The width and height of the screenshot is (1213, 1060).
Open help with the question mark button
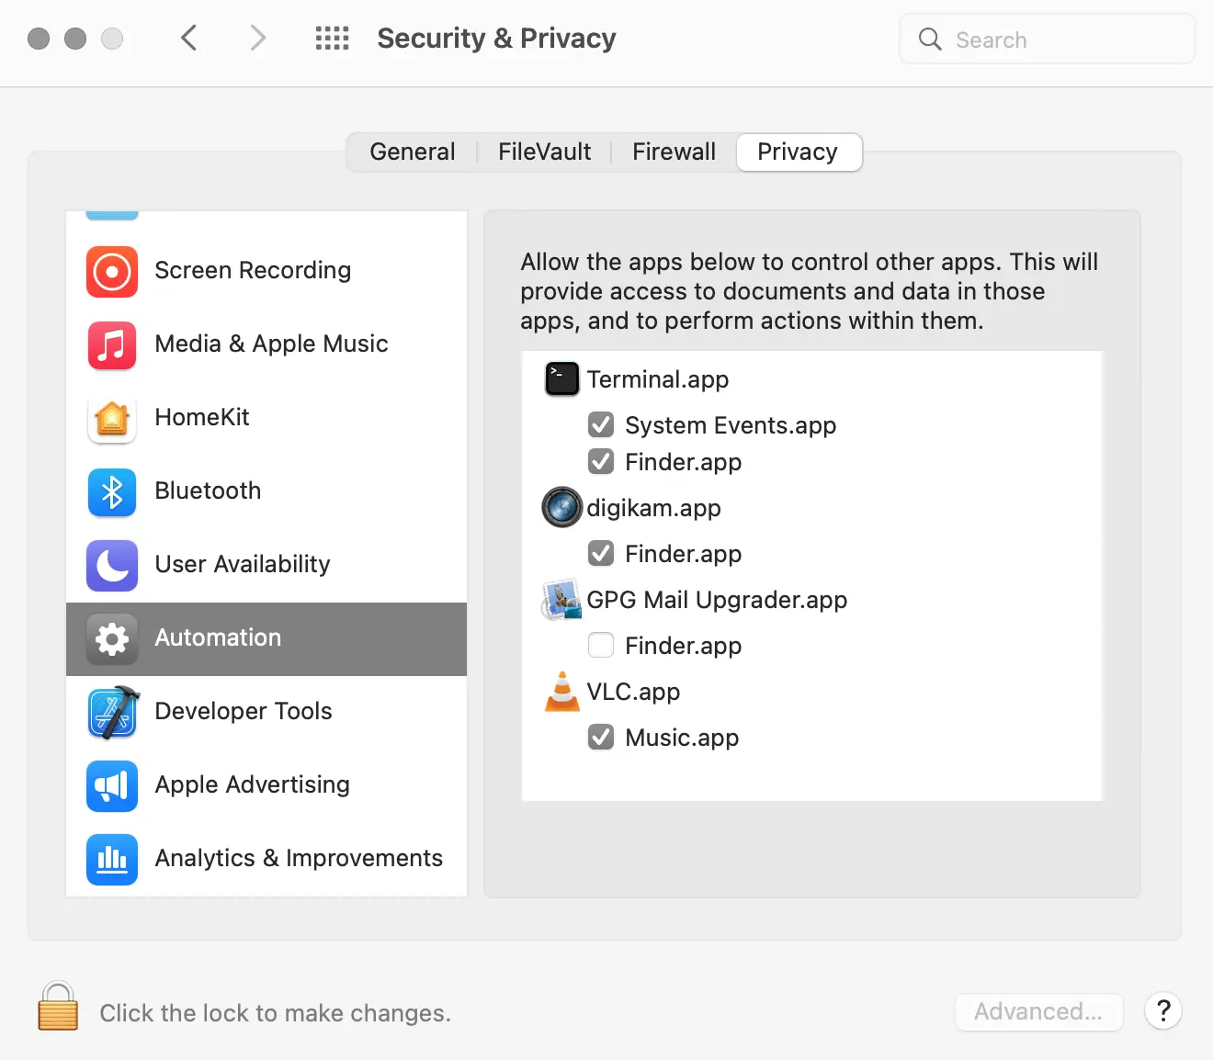[x=1163, y=1011]
